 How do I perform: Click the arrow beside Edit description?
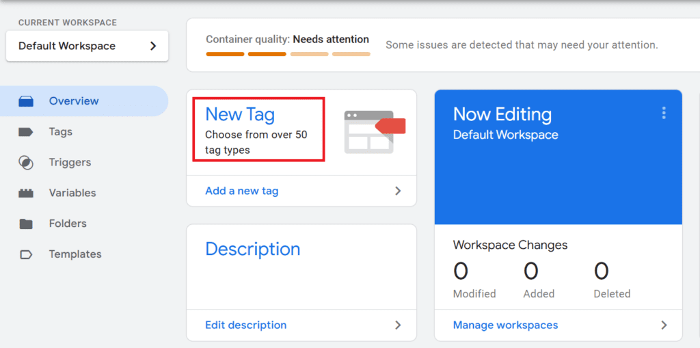tap(398, 325)
